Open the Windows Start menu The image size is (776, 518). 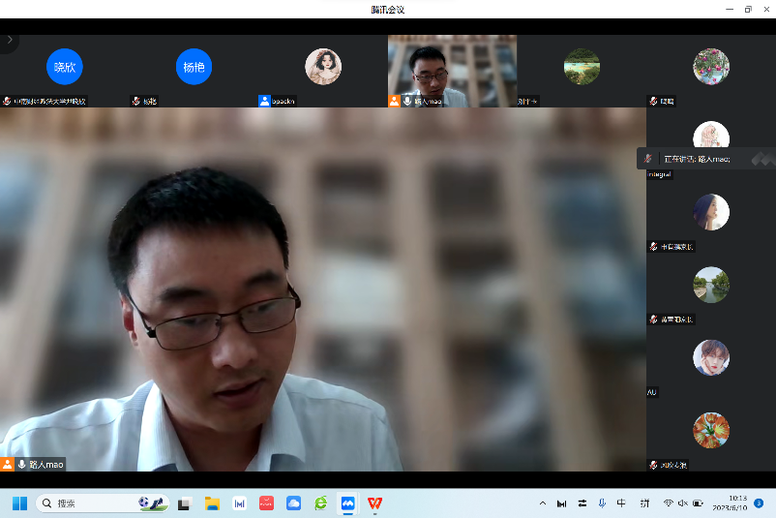(19, 503)
